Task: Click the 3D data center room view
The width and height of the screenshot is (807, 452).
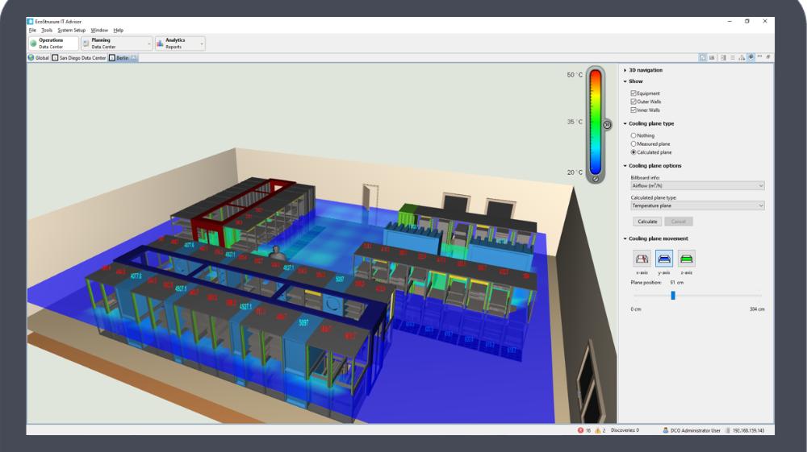Action: tap(322, 243)
